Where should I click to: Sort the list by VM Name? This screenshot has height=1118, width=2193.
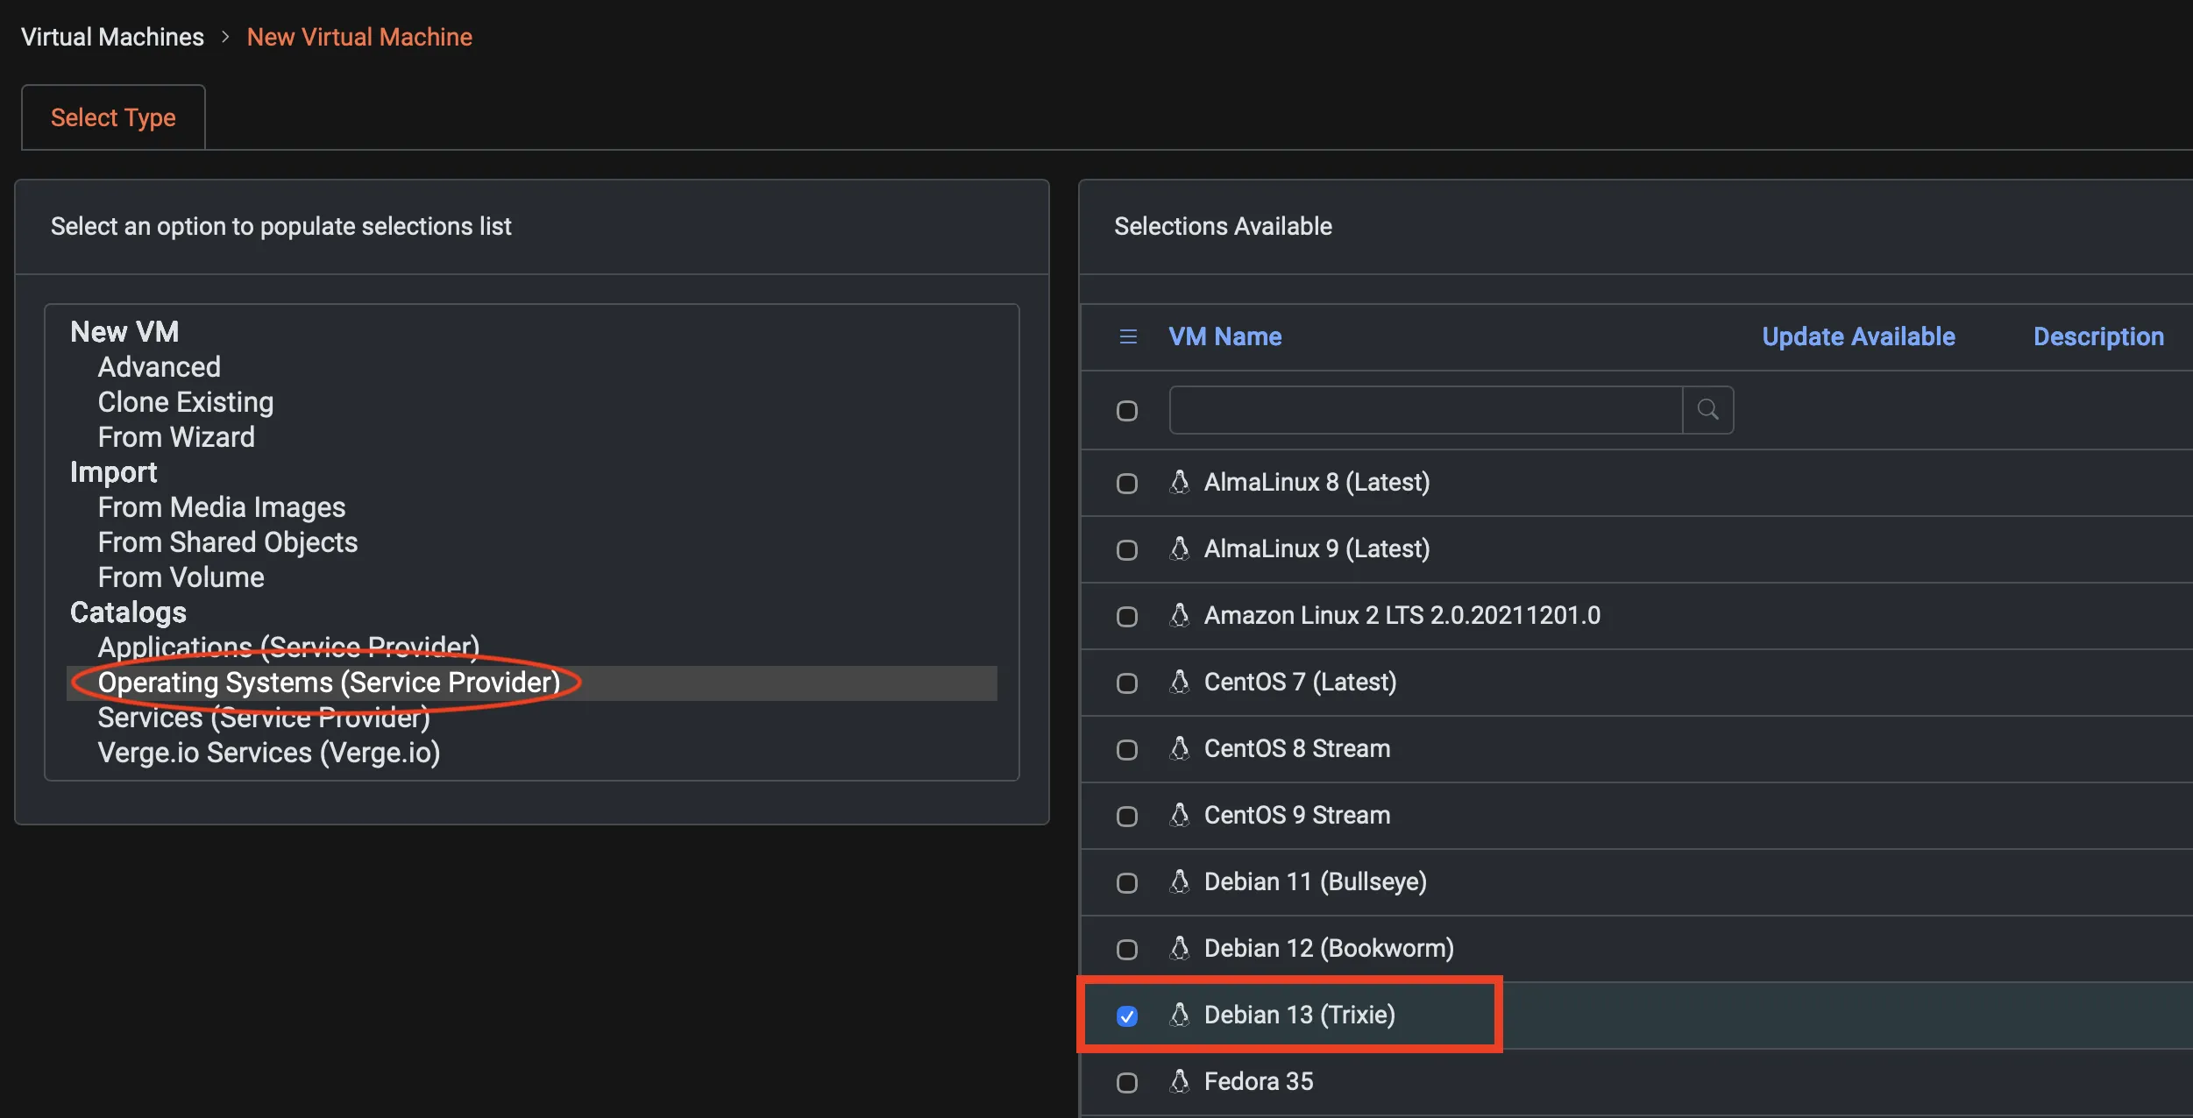point(1224,336)
